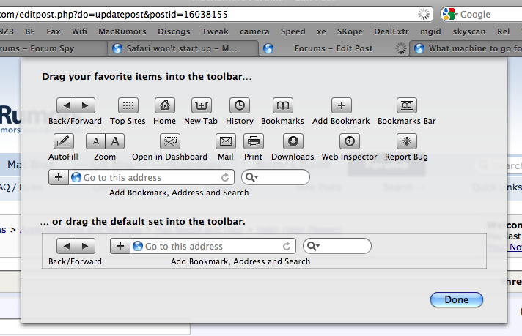Click the globe icon on the Safari won't start up tab

(x=117, y=48)
